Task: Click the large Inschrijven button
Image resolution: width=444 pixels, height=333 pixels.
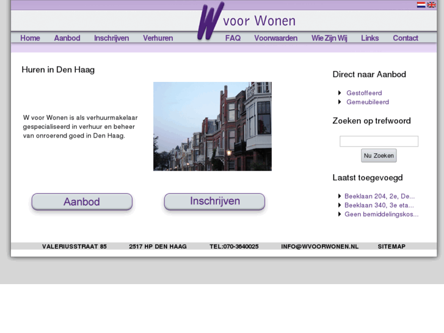Action: 214,202
